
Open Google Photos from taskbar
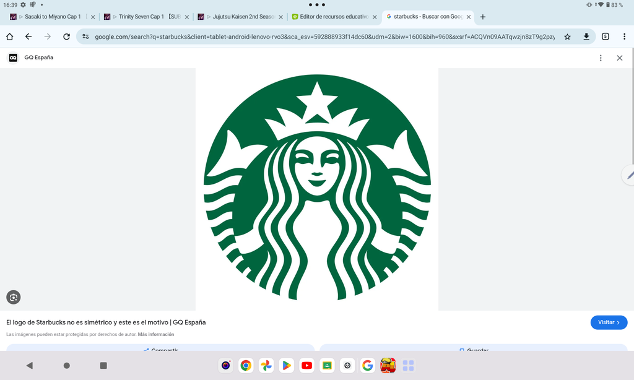click(266, 366)
